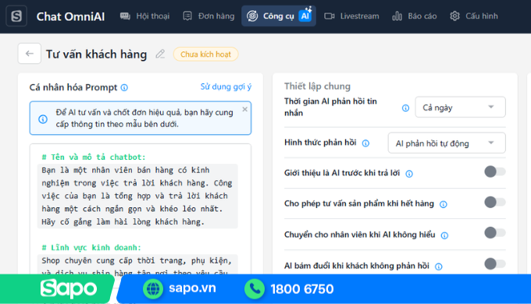531x304 pixels.
Task: Open the Cấu hình menu
Action: tap(474, 16)
